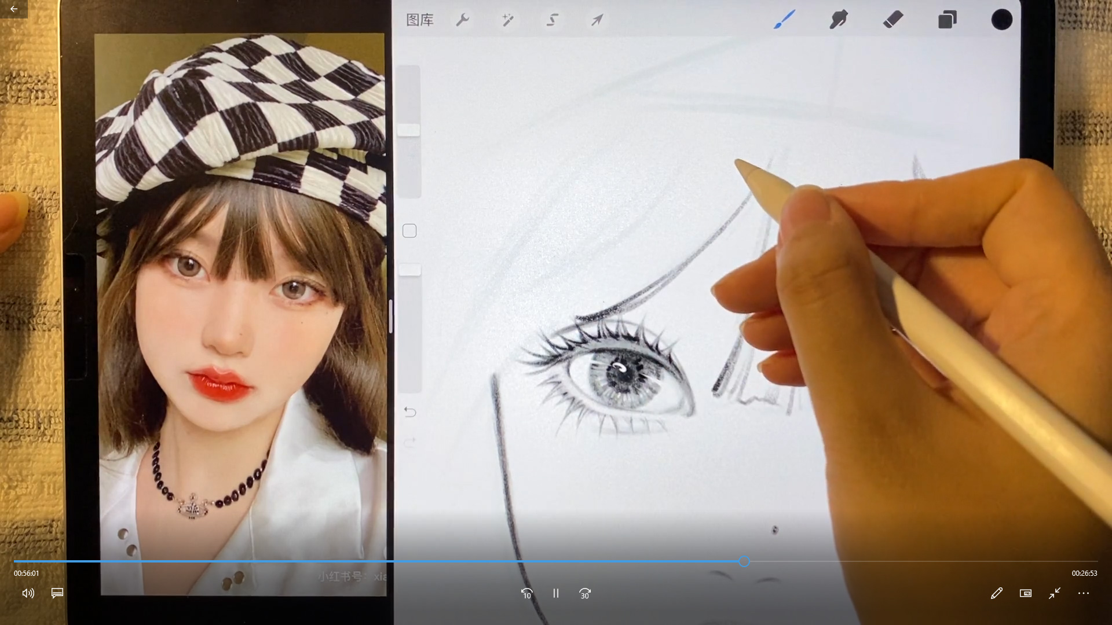Select the Eraser tool
1112x625 pixels.
click(x=893, y=20)
